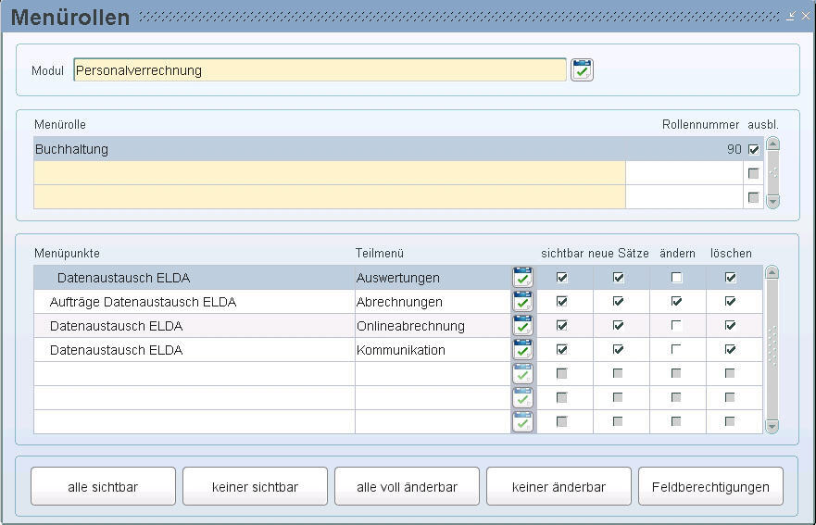Toggle ausbl. checkbox for Buchhaltung role
816x525 pixels.
754,149
